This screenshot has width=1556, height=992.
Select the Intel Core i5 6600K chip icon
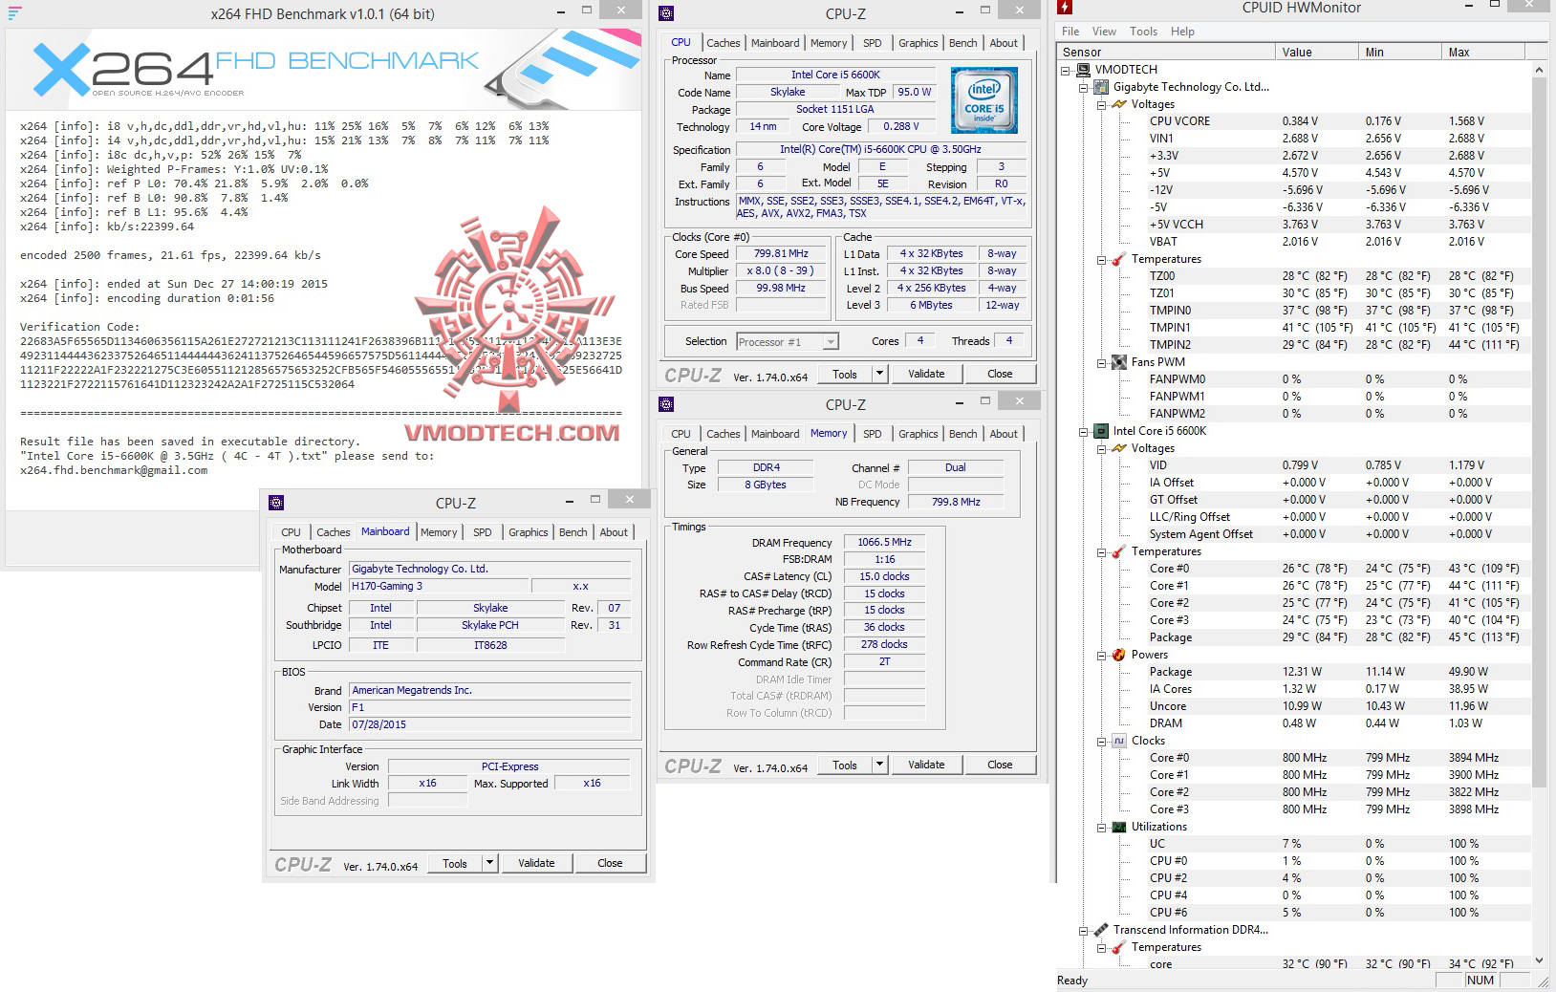point(1101,431)
